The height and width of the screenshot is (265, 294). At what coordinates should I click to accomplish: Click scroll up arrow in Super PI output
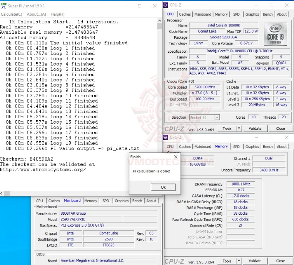pos(160,20)
